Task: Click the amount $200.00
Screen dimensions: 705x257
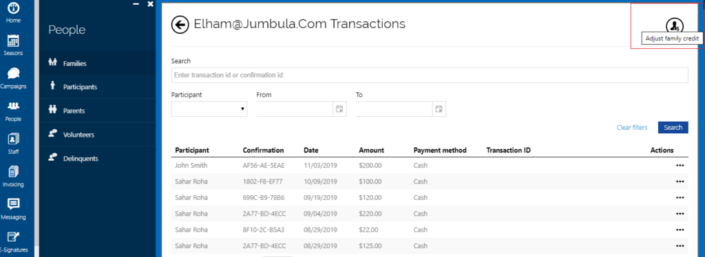Action: click(x=370, y=166)
